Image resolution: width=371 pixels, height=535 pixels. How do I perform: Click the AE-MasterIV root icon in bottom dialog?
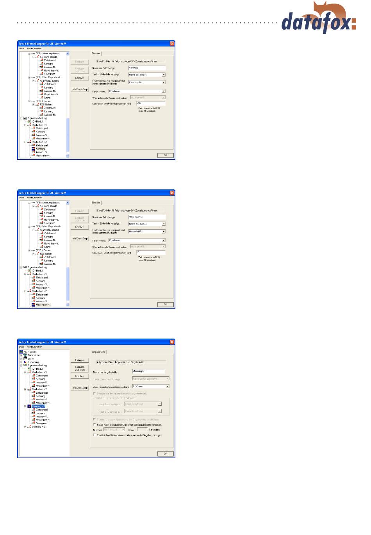tap(21, 352)
